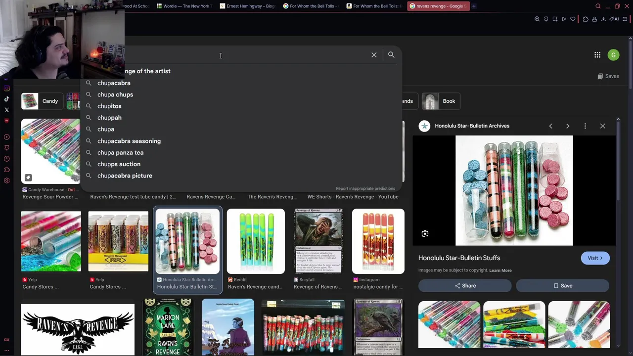The width and height of the screenshot is (633, 356).
Task: Select the chupacabra seasoning suggestion
Action: pos(241,141)
